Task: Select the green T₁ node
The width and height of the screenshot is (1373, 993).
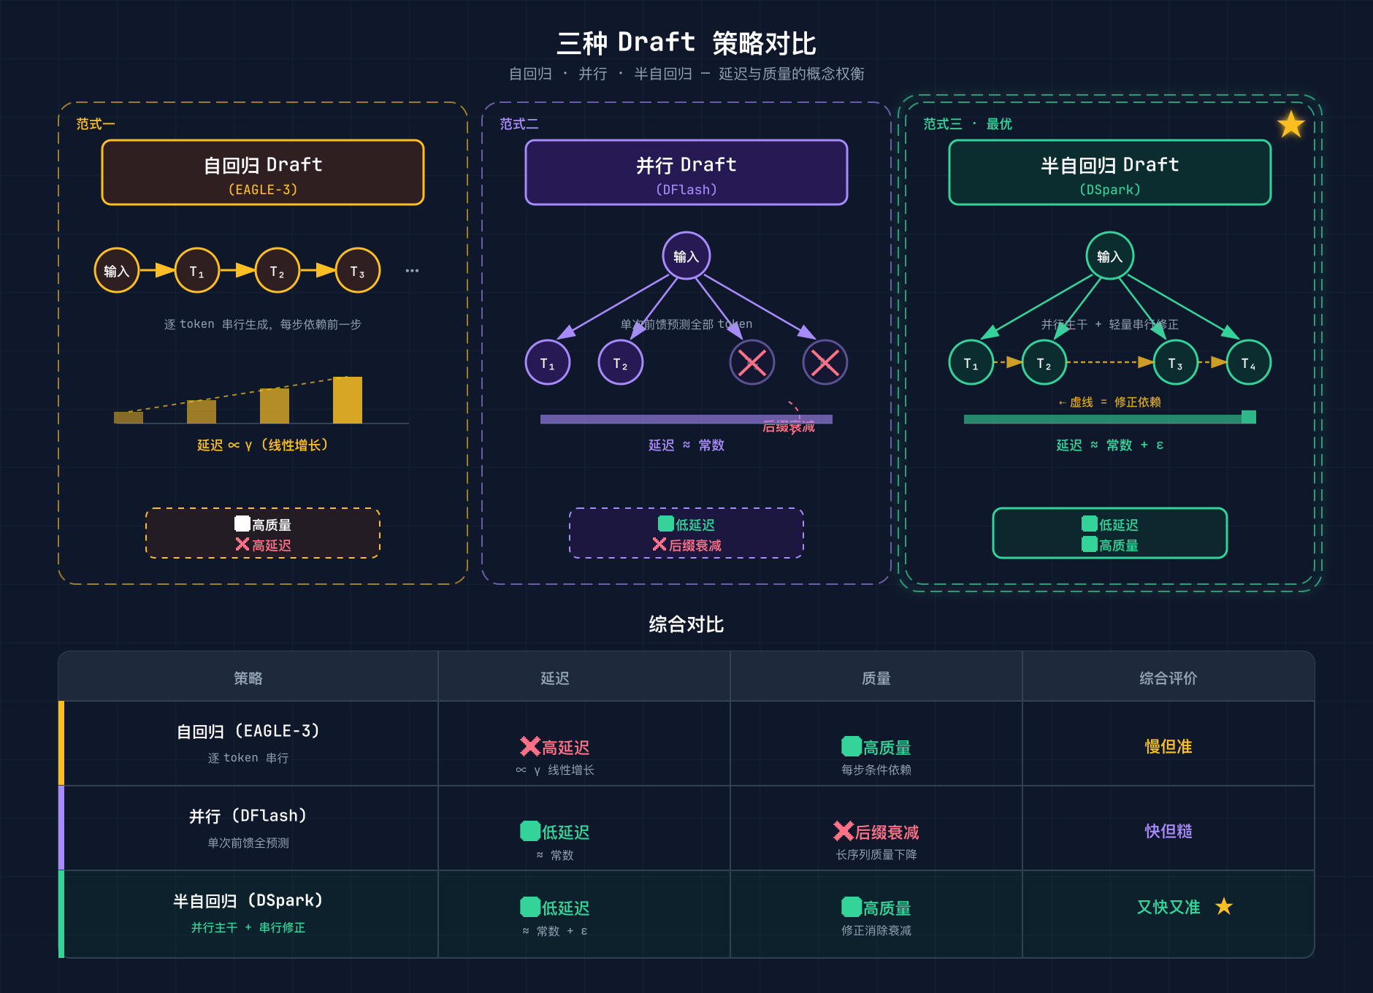Action: [971, 362]
